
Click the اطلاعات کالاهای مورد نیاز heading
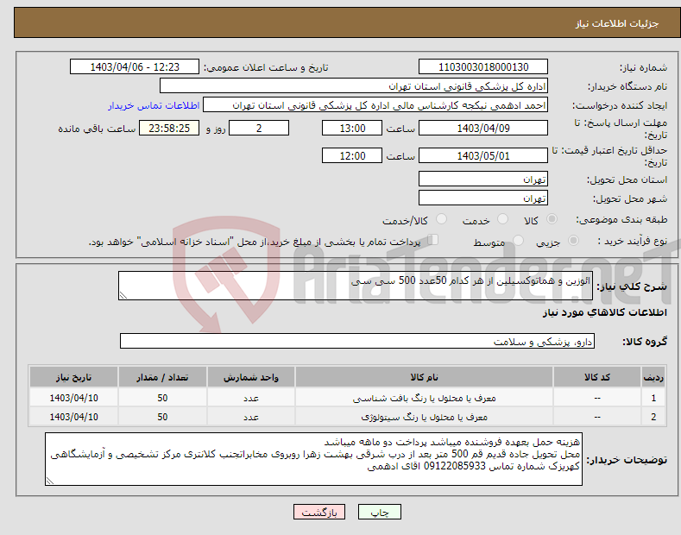pyautogui.click(x=604, y=312)
